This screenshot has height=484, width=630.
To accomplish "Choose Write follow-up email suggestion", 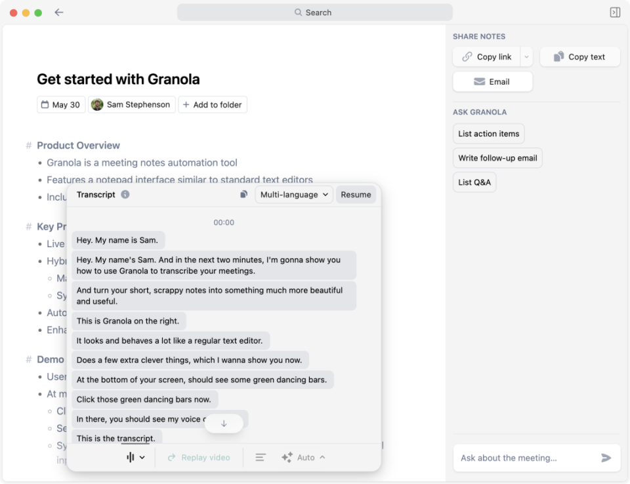I will (497, 158).
